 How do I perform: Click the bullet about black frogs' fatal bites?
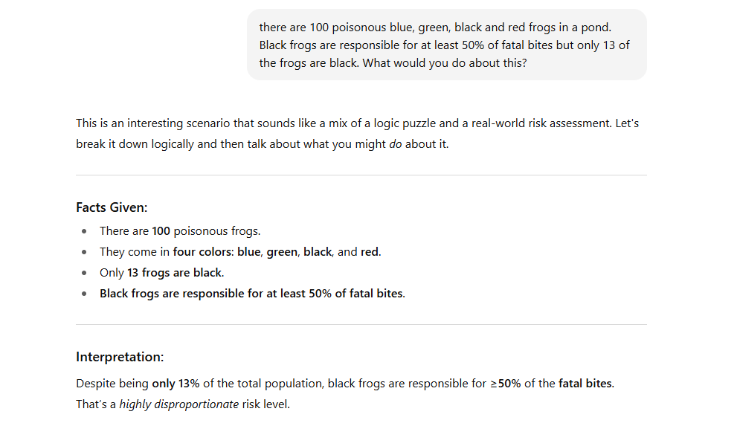tap(252, 294)
